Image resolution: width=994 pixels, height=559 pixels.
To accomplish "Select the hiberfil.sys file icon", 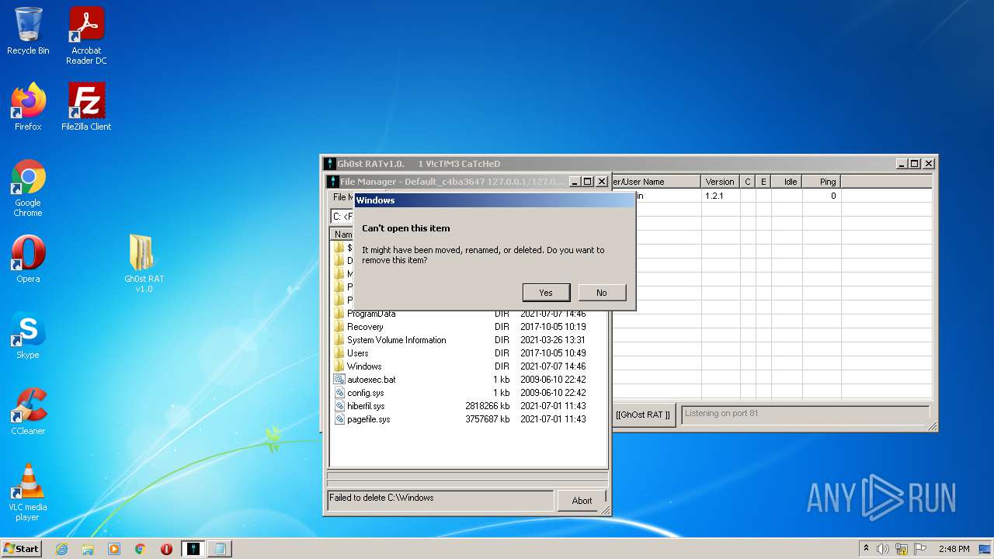I will [x=339, y=406].
